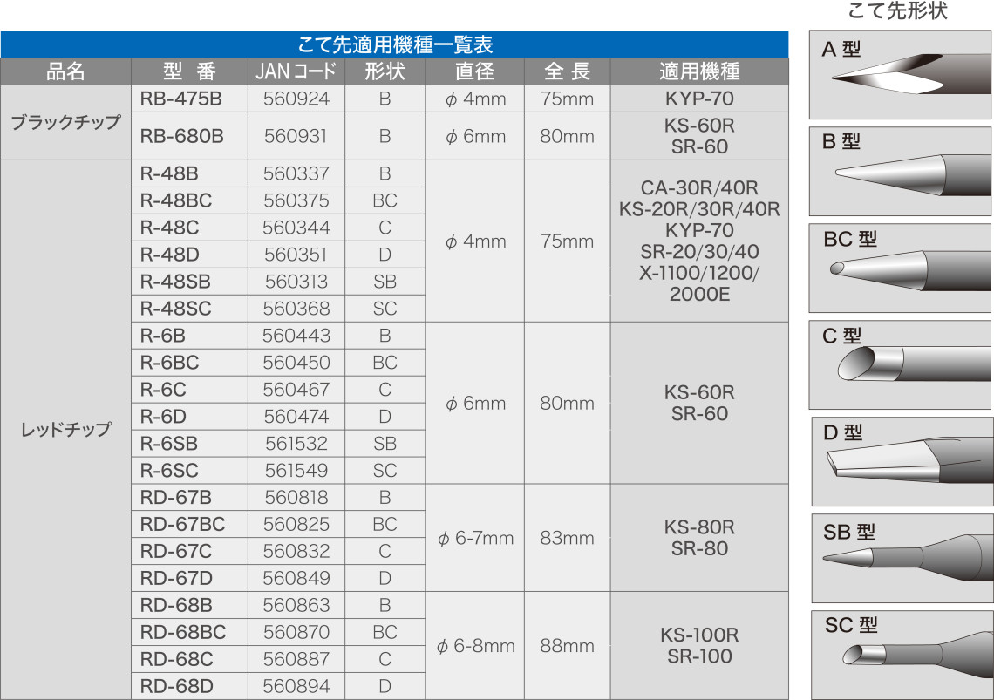Pick the SC型 tip shape illustration
Image resolution: width=994 pixels, height=700 pixels.
tap(901, 654)
